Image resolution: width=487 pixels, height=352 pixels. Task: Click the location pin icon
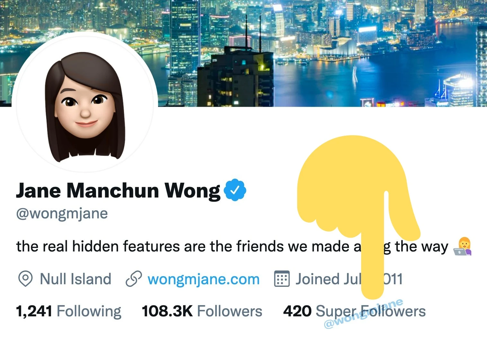click(x=25, y=278)
